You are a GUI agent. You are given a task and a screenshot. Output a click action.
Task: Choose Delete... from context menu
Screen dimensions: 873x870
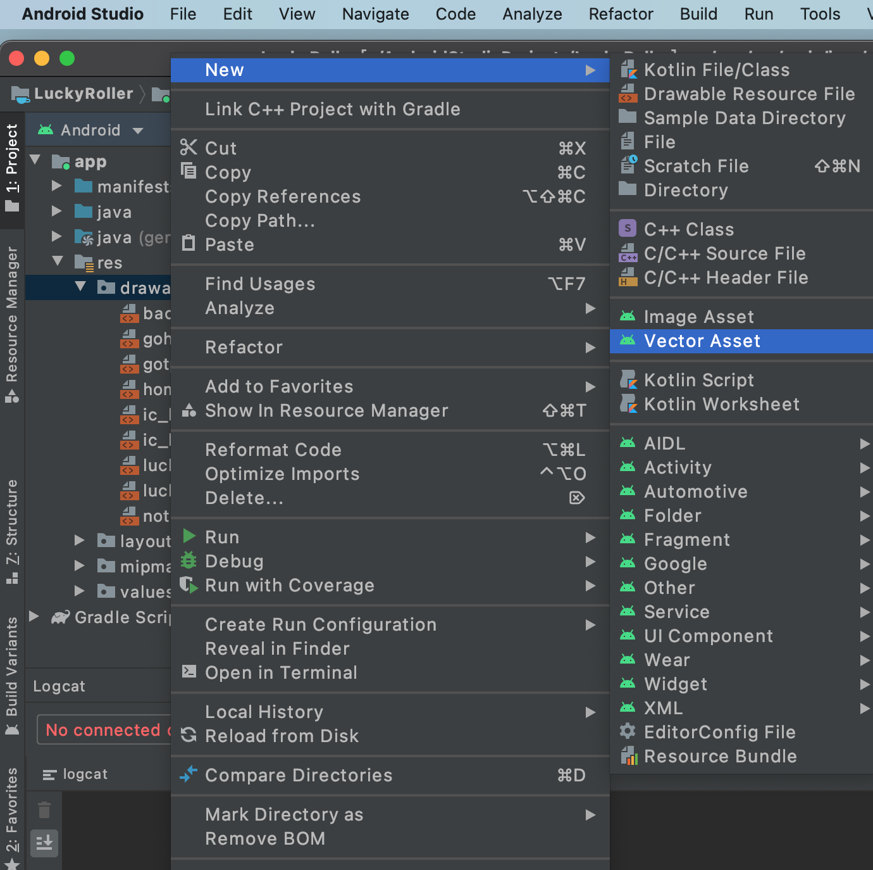390,498
